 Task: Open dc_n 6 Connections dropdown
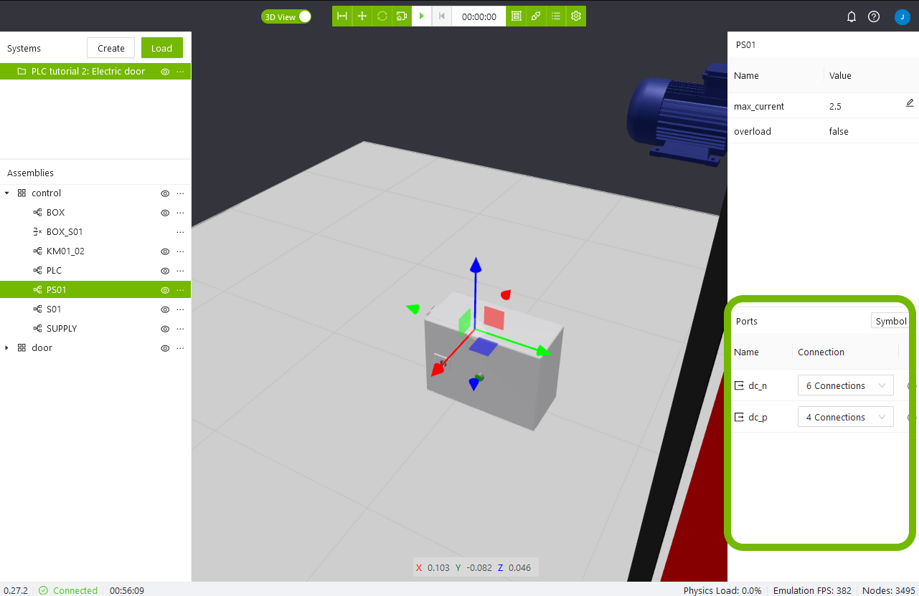[845, 385]
